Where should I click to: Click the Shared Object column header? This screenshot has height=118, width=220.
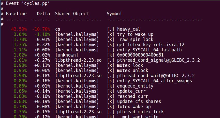72,14
